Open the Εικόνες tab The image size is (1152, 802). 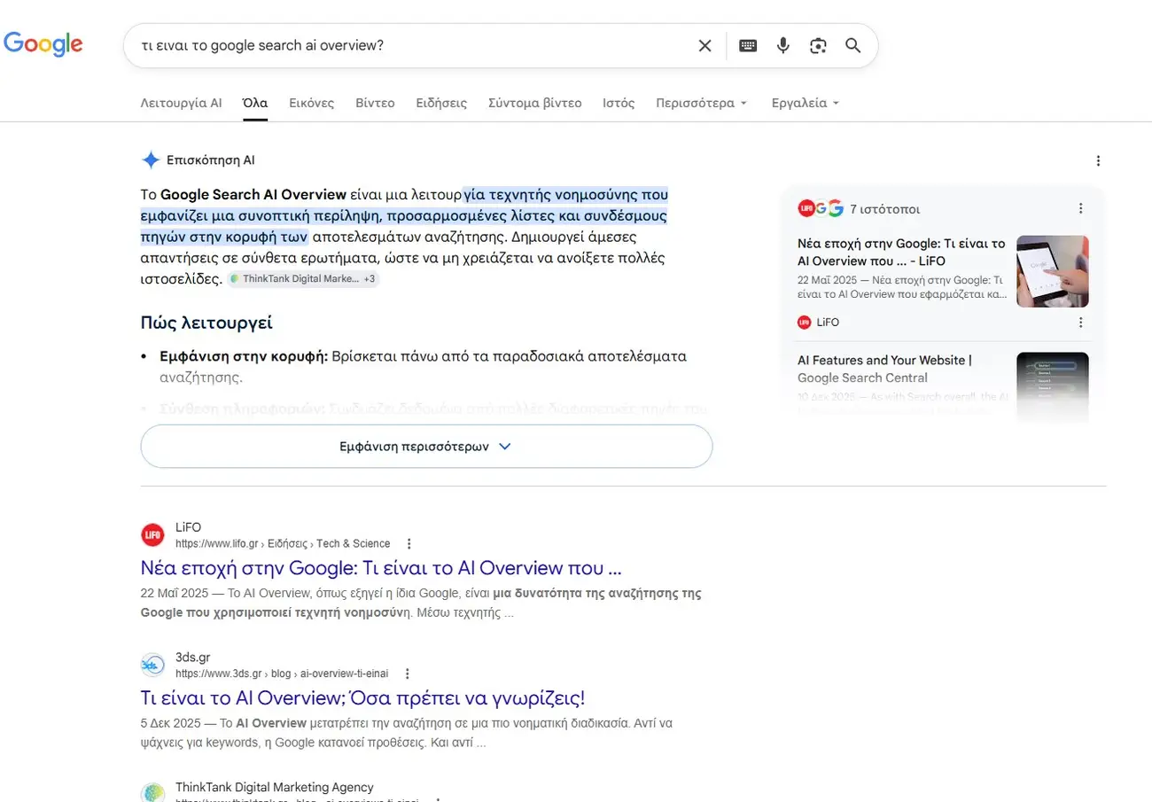point(312,103)
